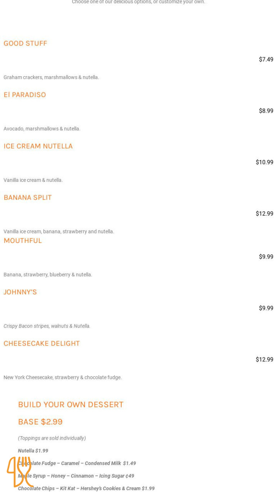Screen dimensions: 277x492
Task: Select the BANANA SPLIT heading
Action: point(28,198)
